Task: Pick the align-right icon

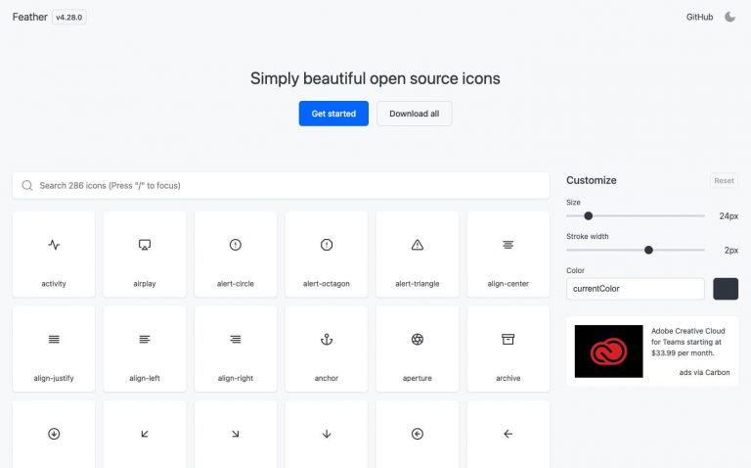Action: 236,348
